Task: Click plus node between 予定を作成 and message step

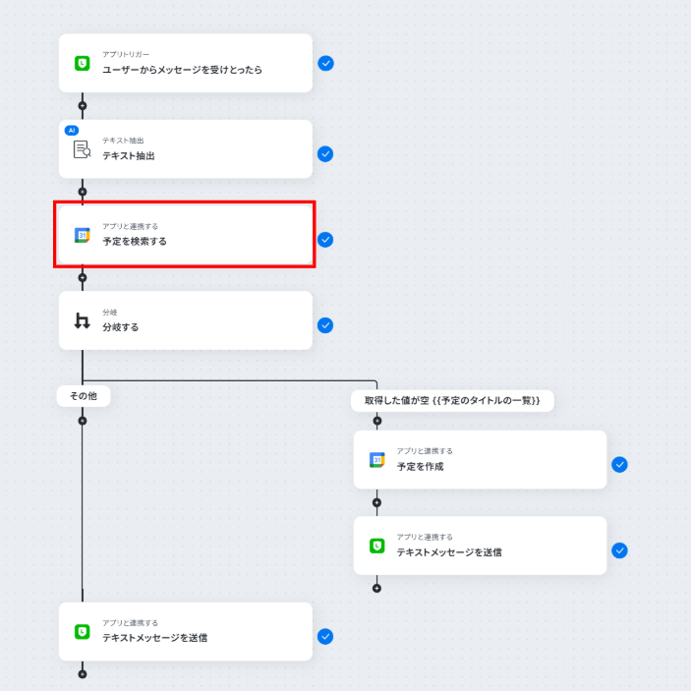Action: click(376, 502)
